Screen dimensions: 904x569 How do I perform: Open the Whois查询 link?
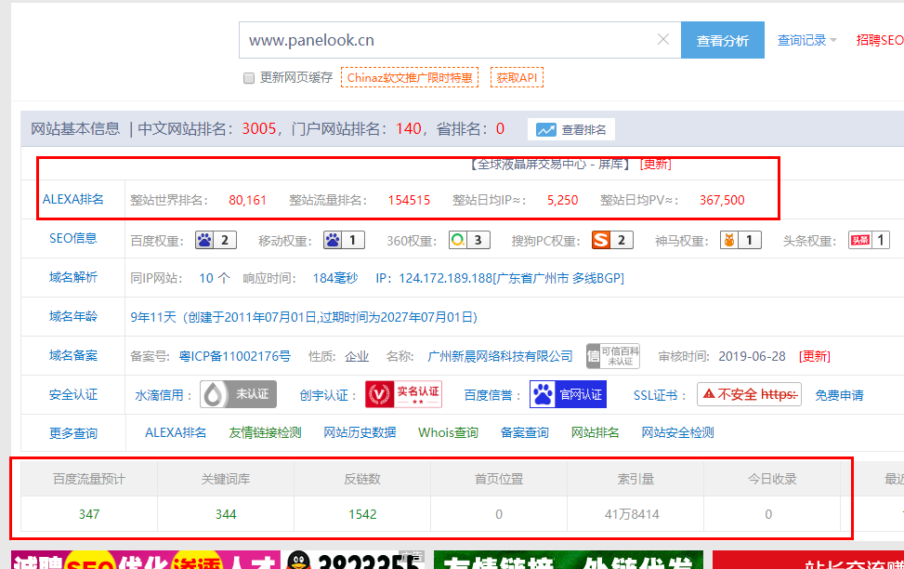[448, 432]
